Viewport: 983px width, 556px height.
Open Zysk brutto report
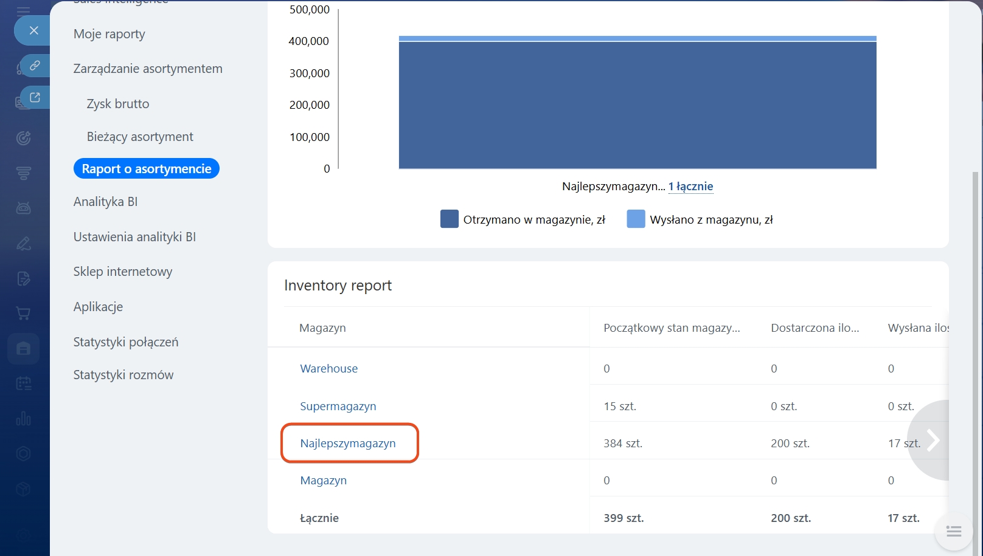[118, 104]
